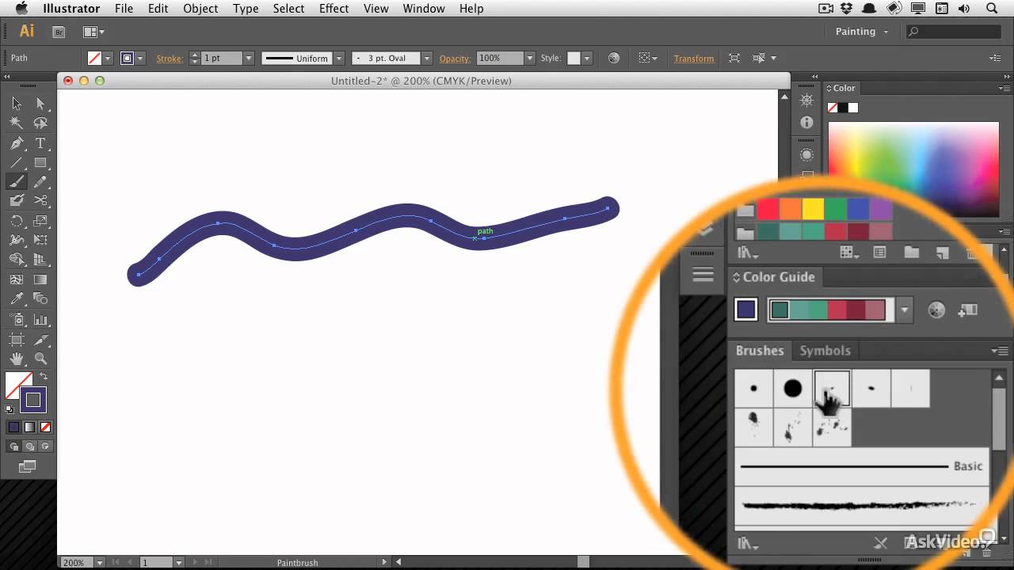The height and width of the screenshot is (570, 1014).
Task: Activate the Hand tool
Action: click(16, 359)
